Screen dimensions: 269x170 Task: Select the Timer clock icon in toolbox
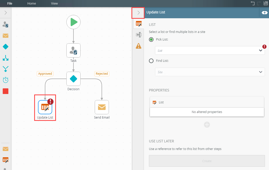tap(6, 80)
